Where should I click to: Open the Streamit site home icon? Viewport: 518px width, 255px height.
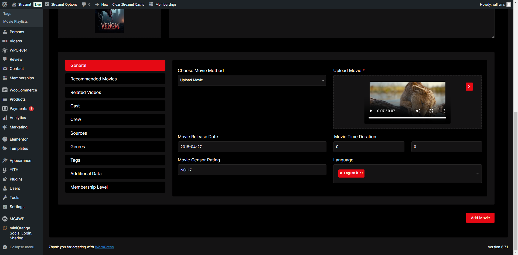[14, 4]
